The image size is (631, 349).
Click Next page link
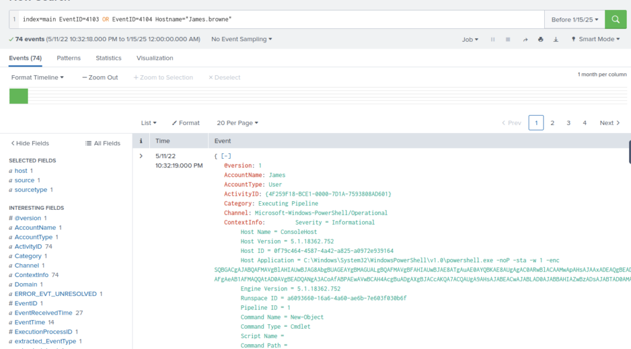click(609, 122)
